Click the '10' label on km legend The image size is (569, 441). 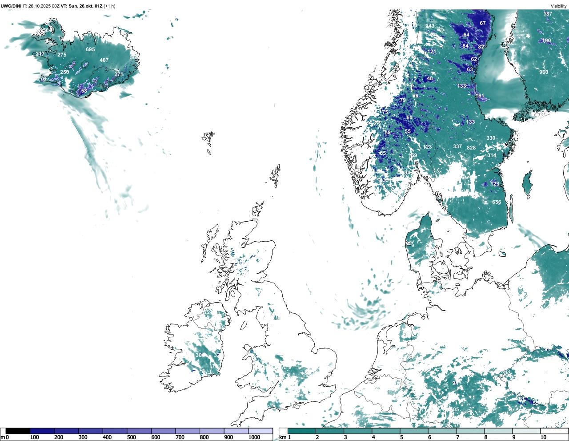543,437
